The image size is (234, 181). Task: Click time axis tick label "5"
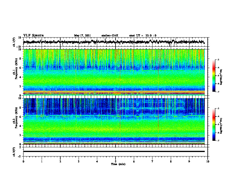tap(116, 161)
